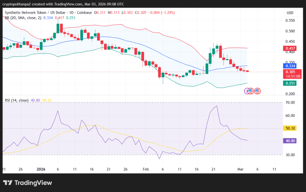Select the purple 40.80 RSI value label

(x=291, y=141)
